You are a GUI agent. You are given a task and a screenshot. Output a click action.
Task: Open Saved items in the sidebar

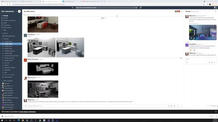[7, 25]
